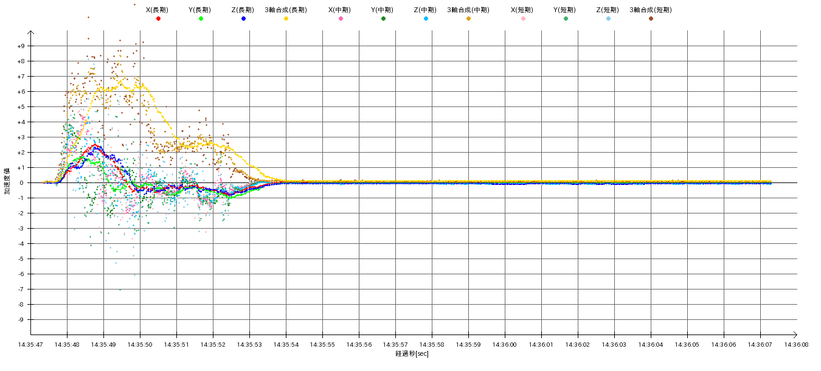Viewport: 821px width, 371px height.
Task: Click the 経過秒[sec] x-axis title
Action: pyautogui.click(x=412, y=354)
